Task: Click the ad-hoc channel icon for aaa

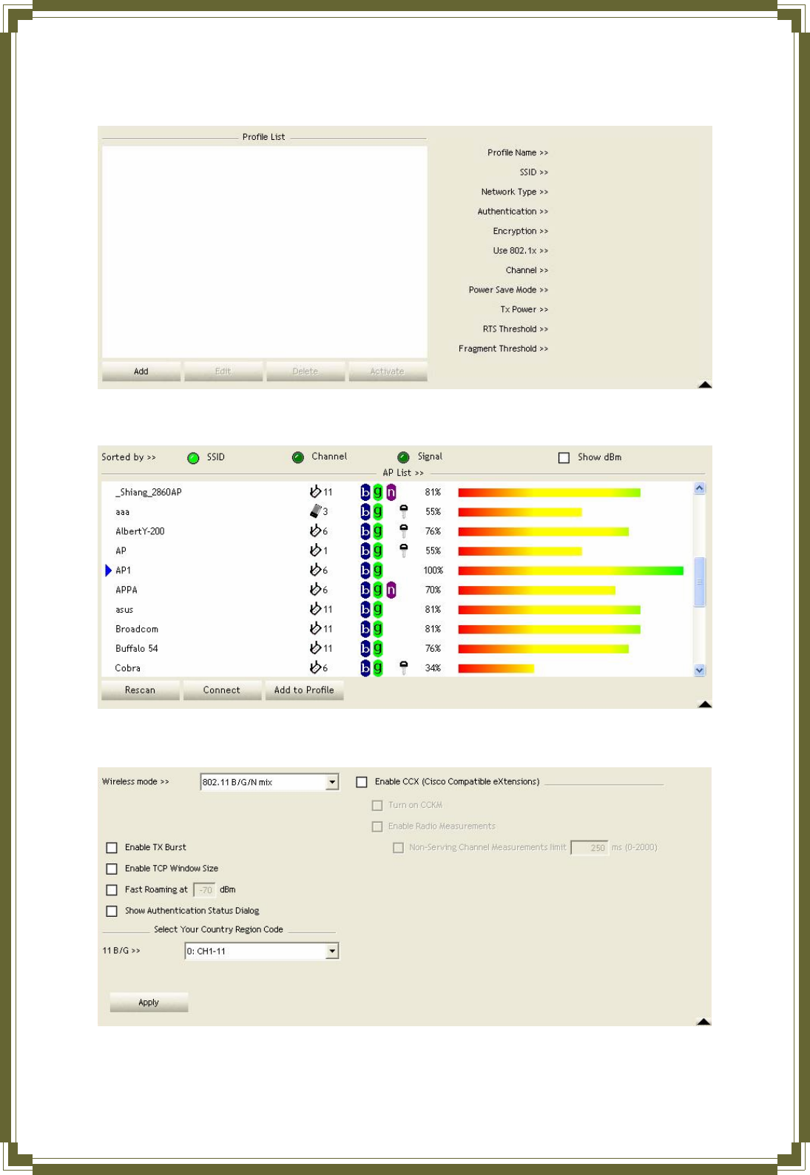Action: pos(316,511)
